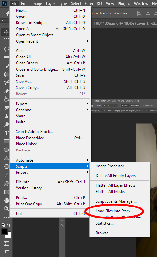Set the white background color swatch
The width and height of the screenshot is (157, 257).
9,236
